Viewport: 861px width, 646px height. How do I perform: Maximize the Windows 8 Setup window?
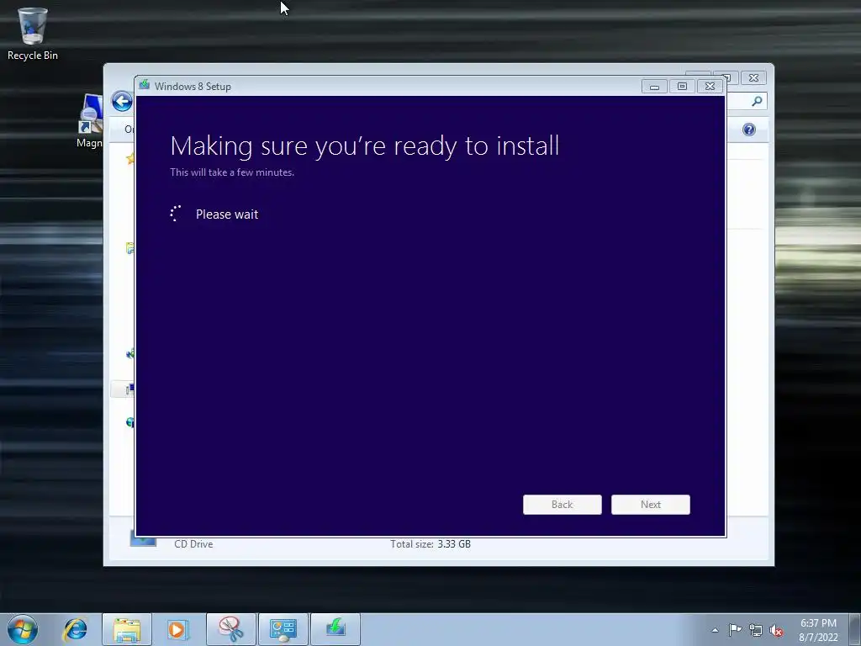coord(682,87)
